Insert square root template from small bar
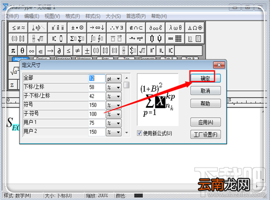 [x=142, y=51]
